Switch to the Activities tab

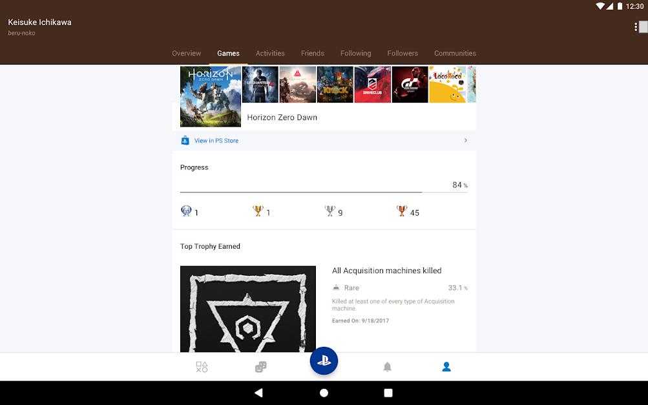(270, 53)
